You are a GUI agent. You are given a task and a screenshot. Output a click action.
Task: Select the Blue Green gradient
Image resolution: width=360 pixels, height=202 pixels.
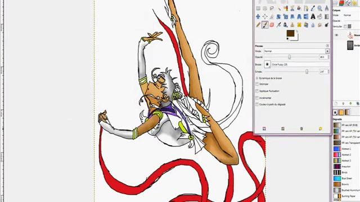click(346, 178)
